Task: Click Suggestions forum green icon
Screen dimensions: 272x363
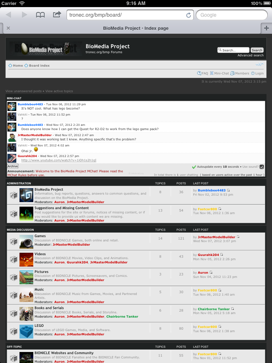Action: [26, 213]
